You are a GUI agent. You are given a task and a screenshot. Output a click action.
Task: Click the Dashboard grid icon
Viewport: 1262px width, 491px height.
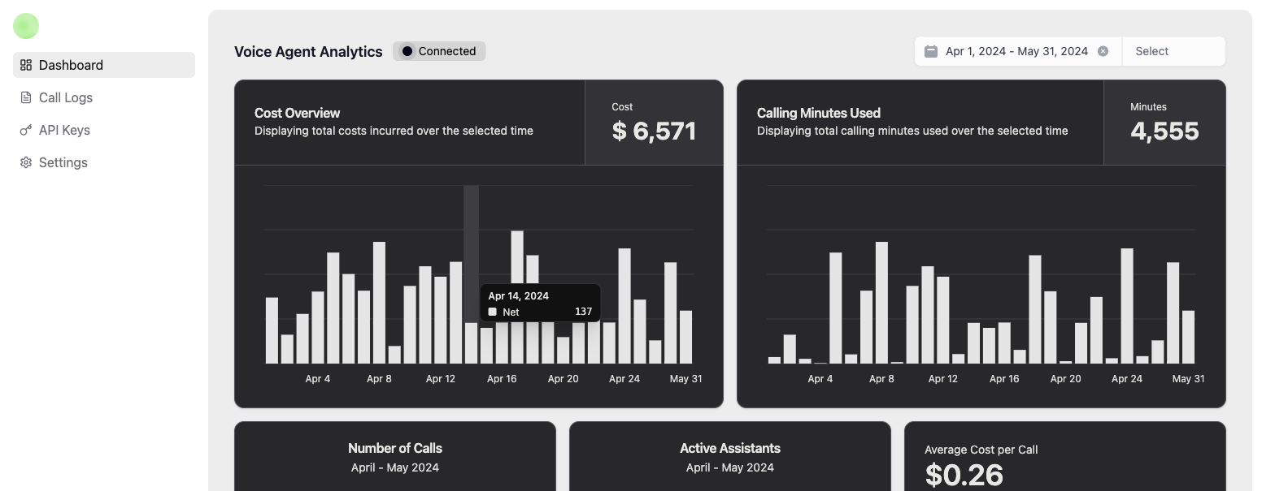coord(26,65)
